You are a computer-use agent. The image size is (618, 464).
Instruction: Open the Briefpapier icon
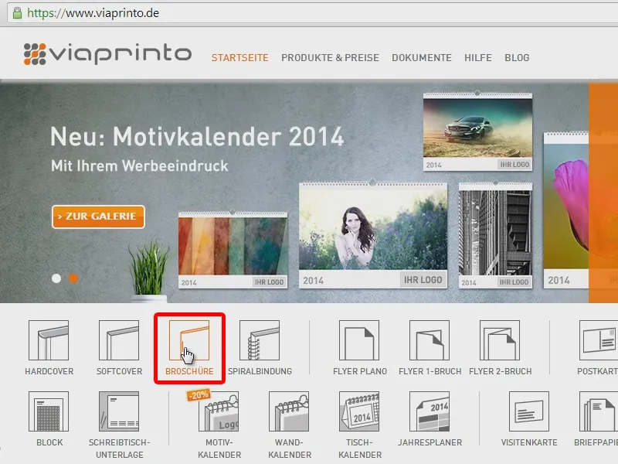point(598,411)
